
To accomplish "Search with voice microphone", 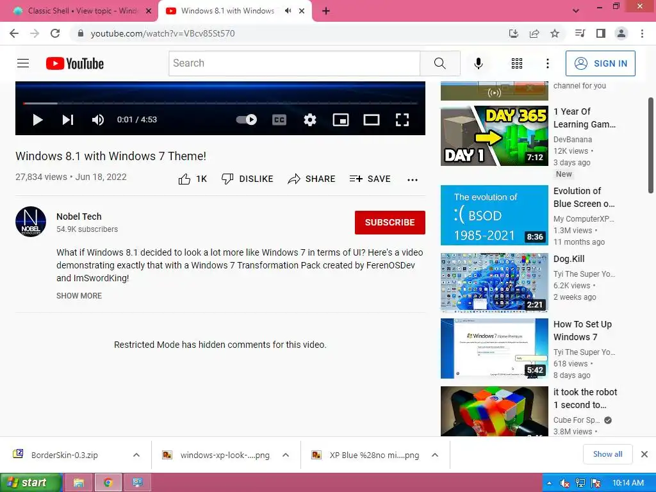I will click(x=478, y=63).
